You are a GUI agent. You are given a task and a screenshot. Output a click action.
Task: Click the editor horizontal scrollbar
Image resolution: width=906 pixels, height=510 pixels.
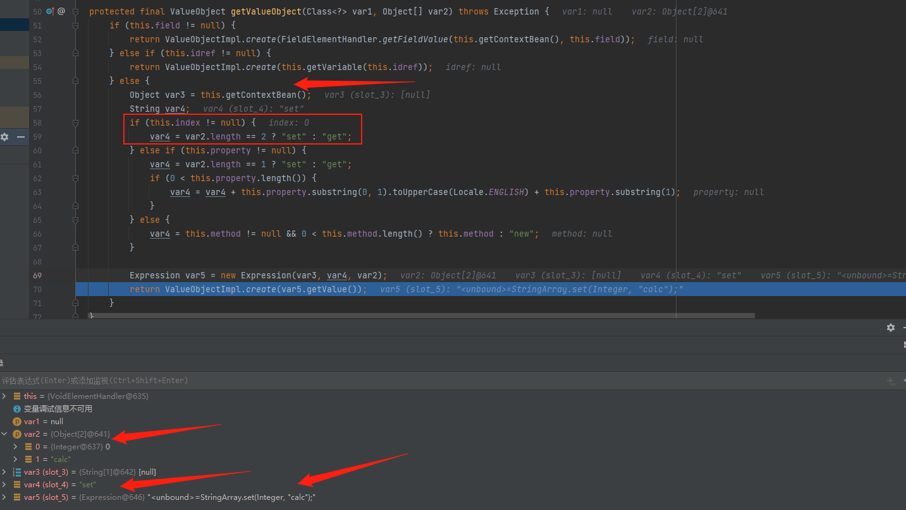coord(422,316)
